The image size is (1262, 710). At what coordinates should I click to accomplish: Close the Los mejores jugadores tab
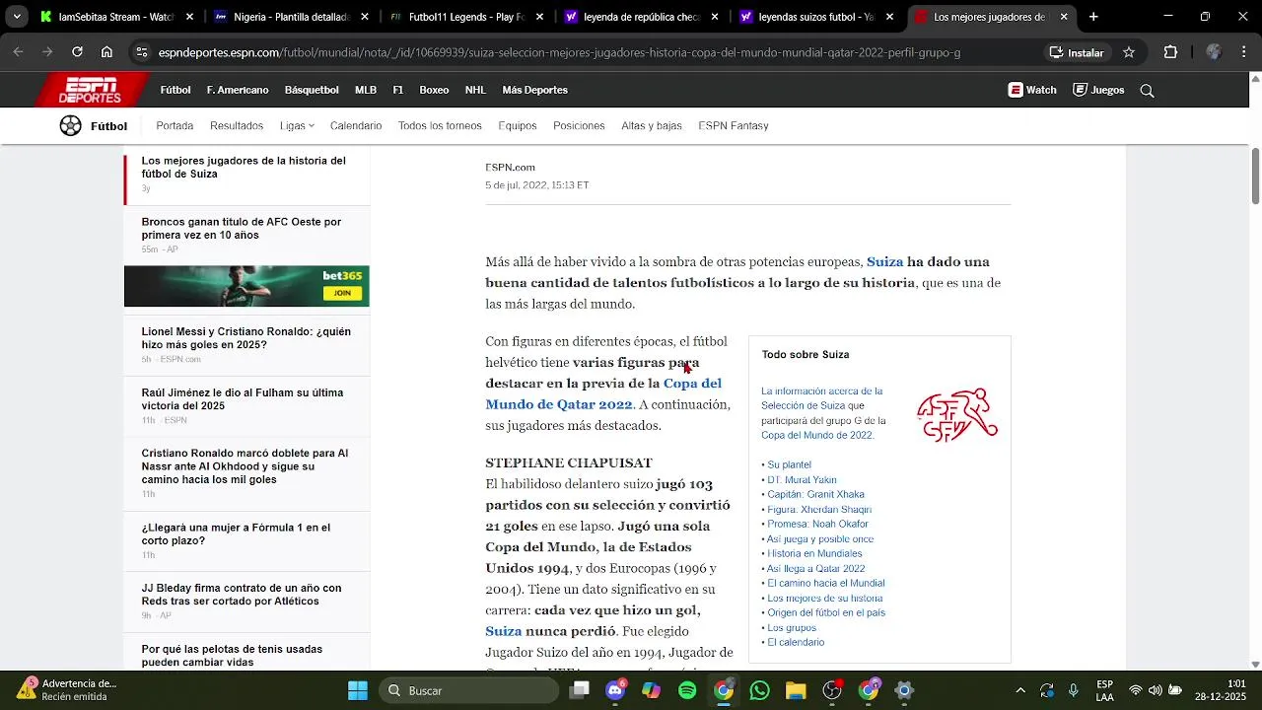click(1064, 17)
